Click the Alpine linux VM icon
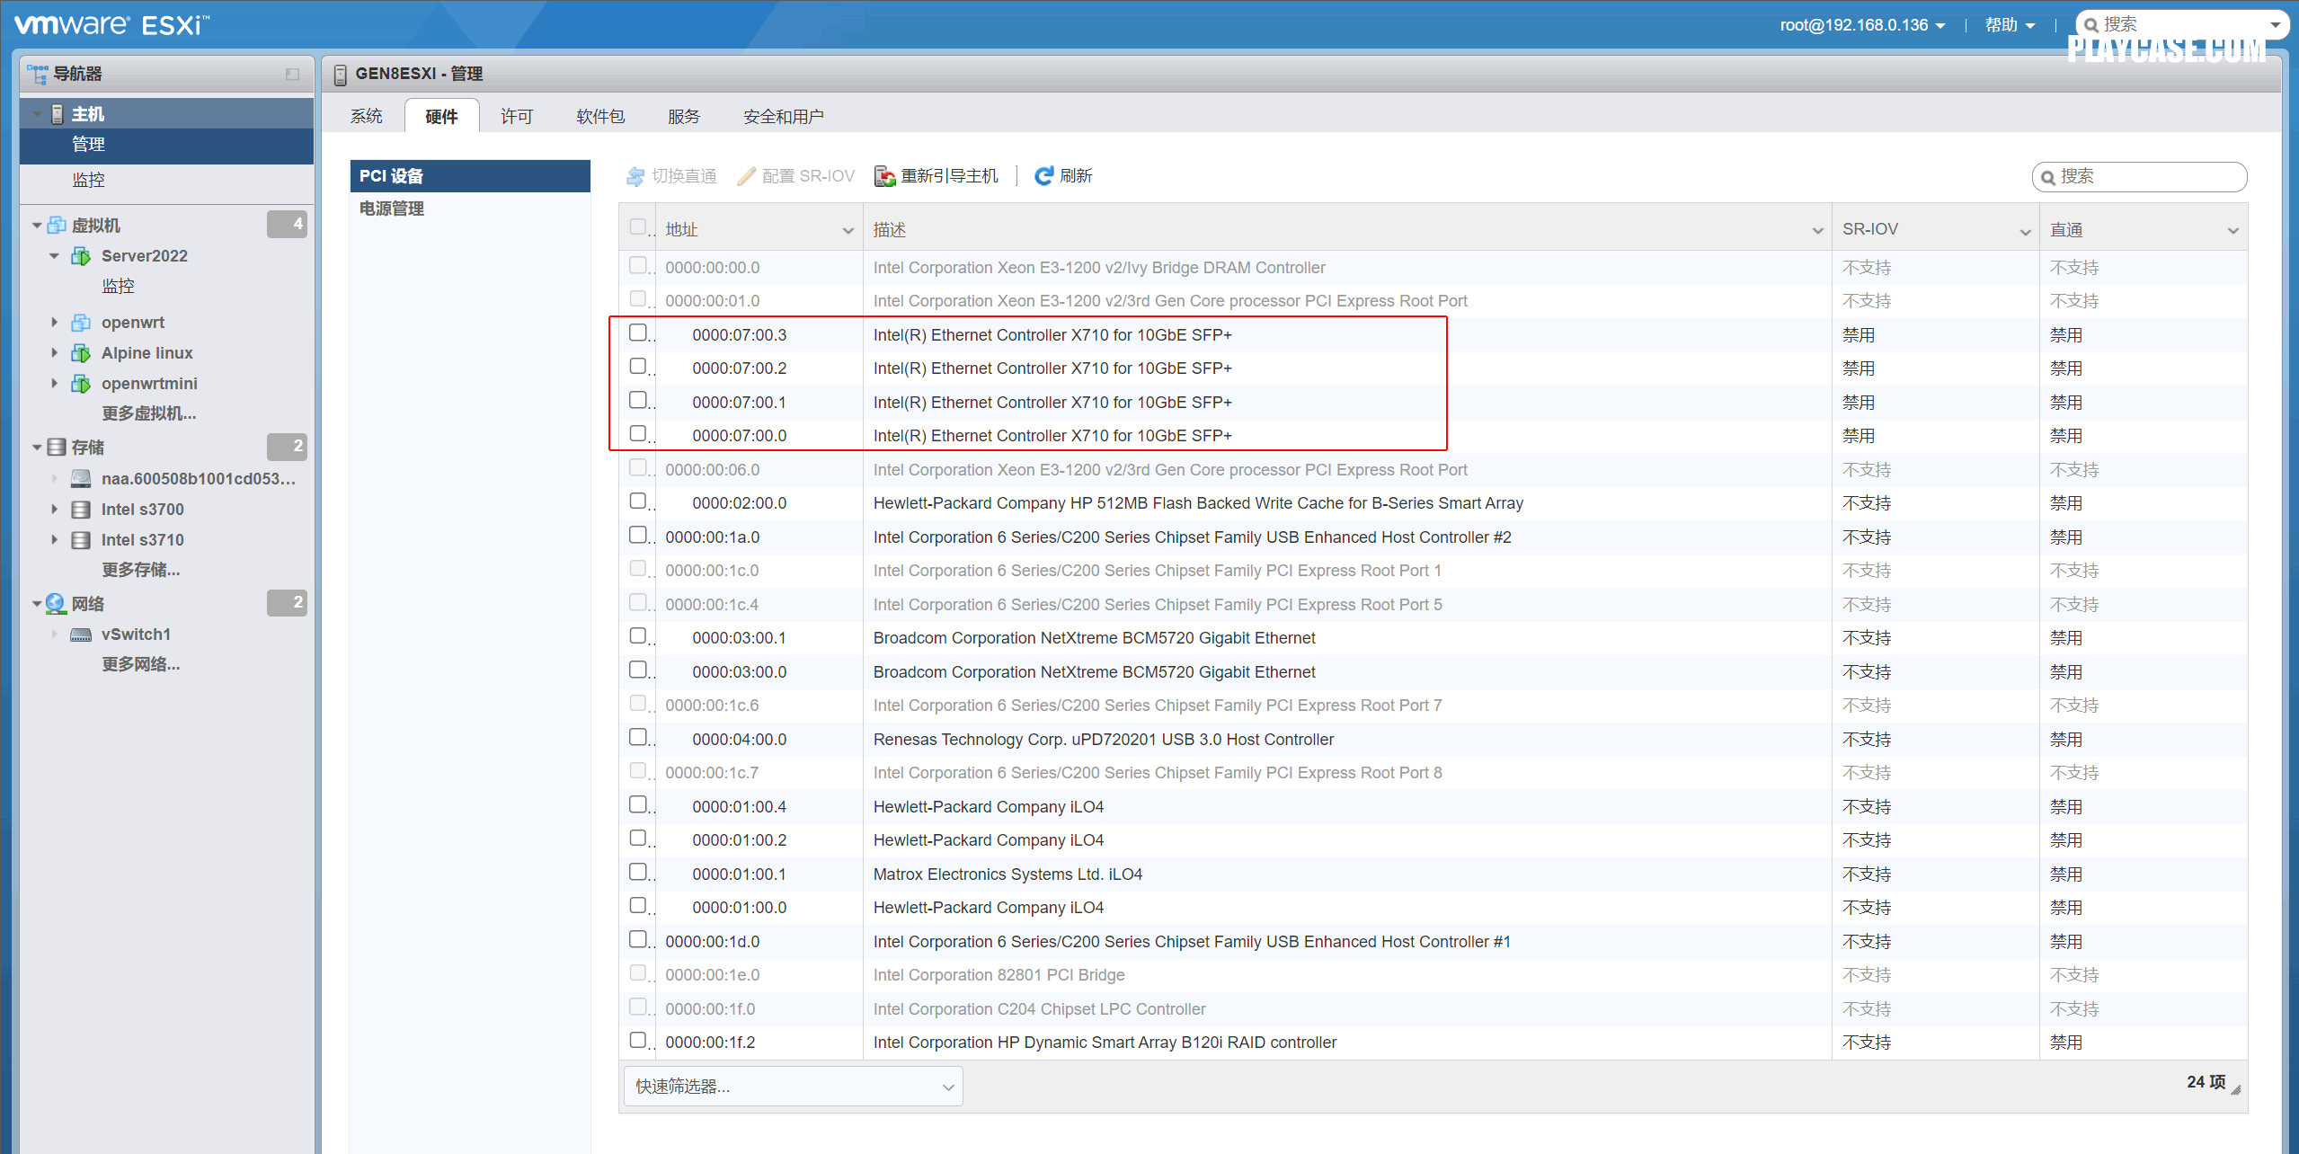The height and width of the screenshot is (1154, 2299). point(81,353)
